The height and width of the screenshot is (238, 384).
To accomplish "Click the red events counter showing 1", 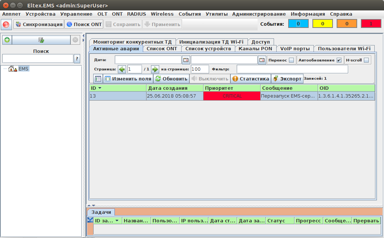I will (371, 24).
